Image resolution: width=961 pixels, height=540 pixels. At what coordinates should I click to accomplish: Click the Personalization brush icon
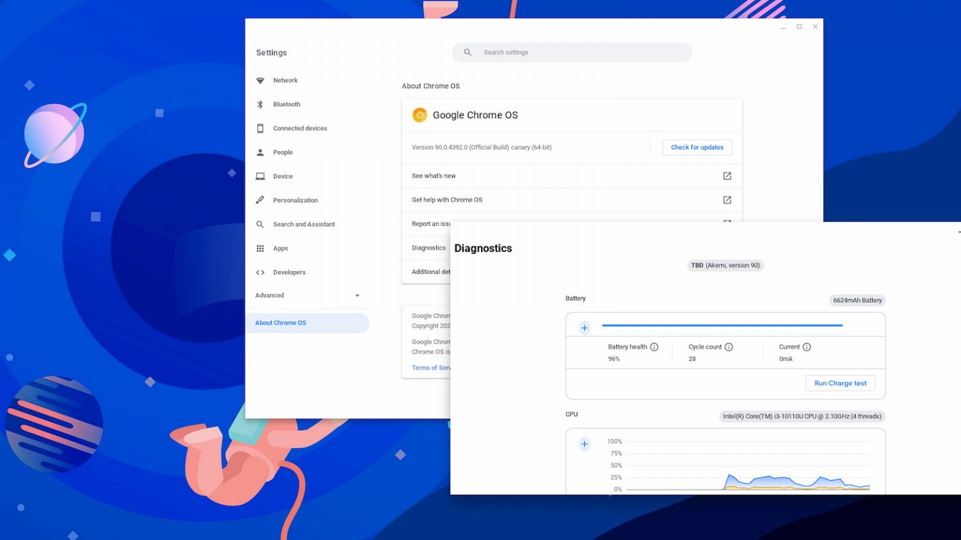pyautogui.click(x=260, y=200)
